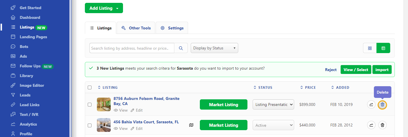The width and height of the screenshot is (408, 137).
Task: Switch to Other Tools tab
Action: [136, 28]
